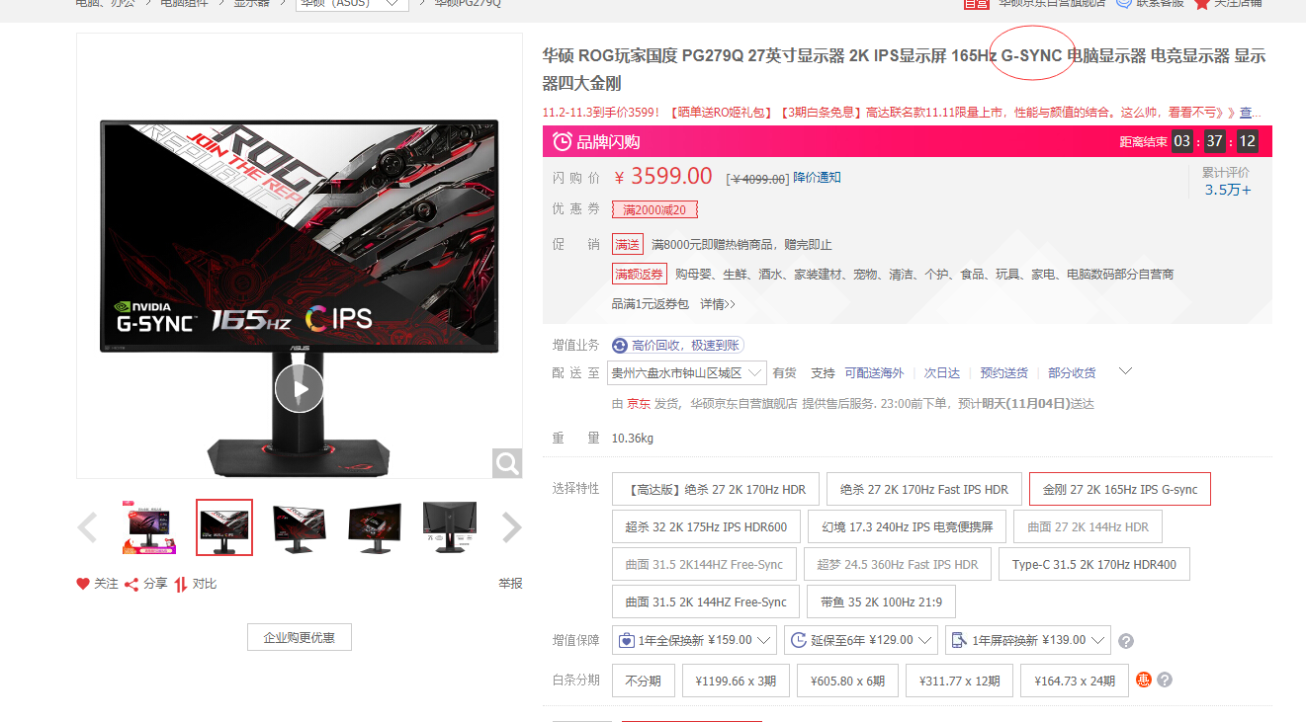Open 延保至6年 ¥129.00 warranty dropdown
Screen dimensions: 1306x722
tap(861, 640)
